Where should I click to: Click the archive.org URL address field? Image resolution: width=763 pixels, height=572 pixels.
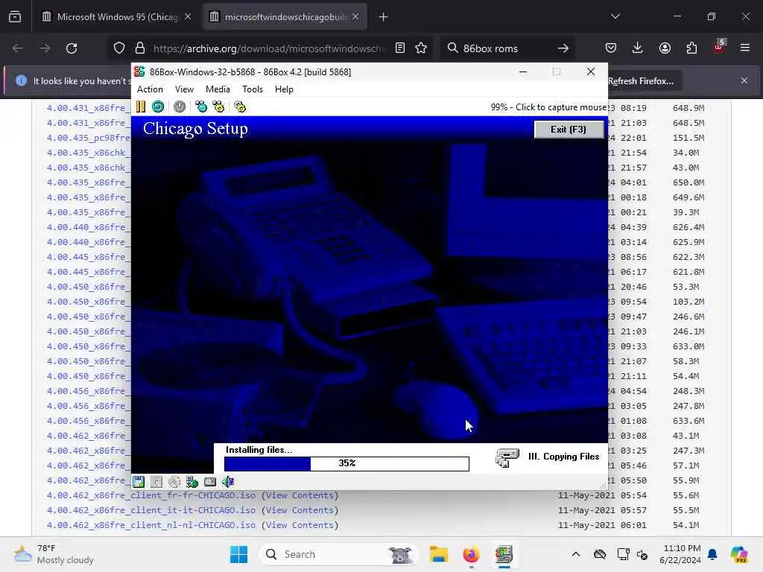(x=270, y=48)
